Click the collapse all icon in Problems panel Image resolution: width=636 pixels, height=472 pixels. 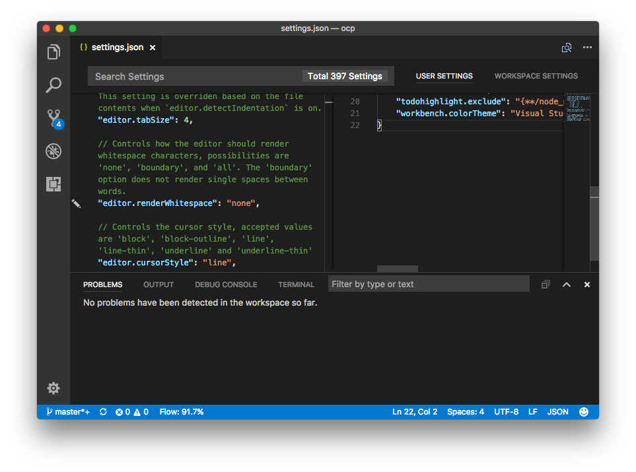click(x=546, y=285)
